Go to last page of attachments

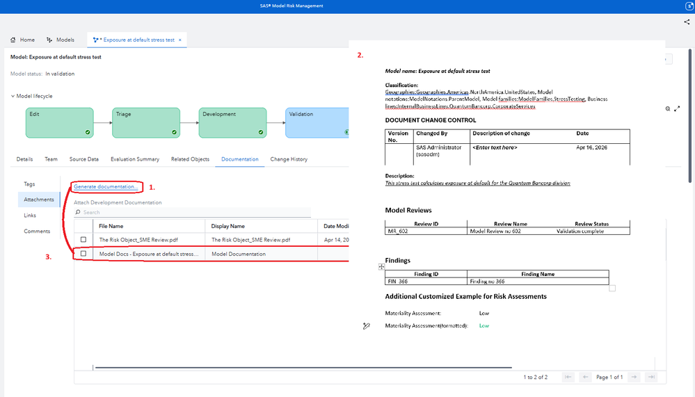tap(651, 377)
